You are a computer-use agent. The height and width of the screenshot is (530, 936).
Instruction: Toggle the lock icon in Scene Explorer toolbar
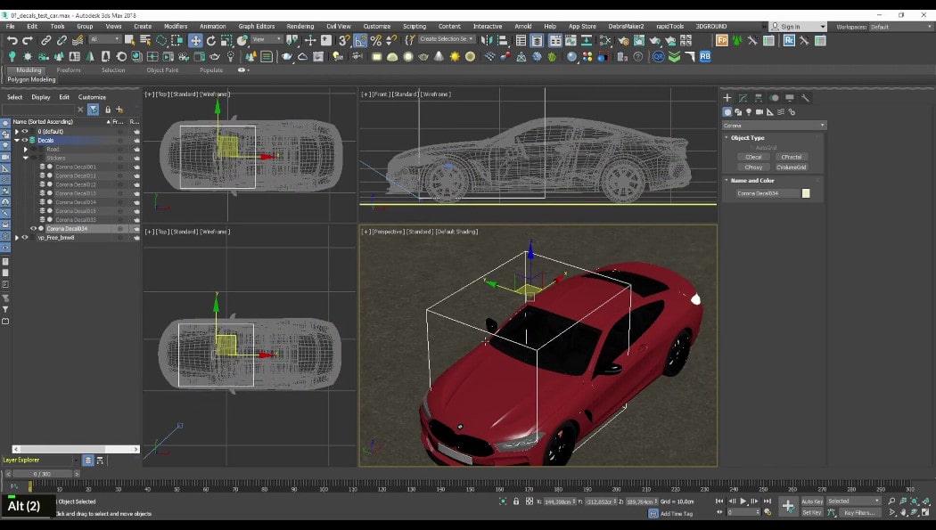pos(108,109)
